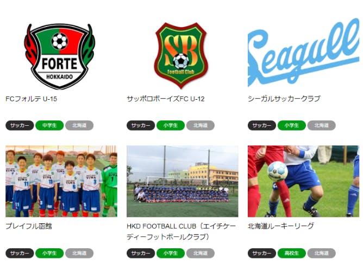
Task: Select the 小学生 tag under サッポロボーイズFC
Action: pyautogui.click(x=171, y=125)
